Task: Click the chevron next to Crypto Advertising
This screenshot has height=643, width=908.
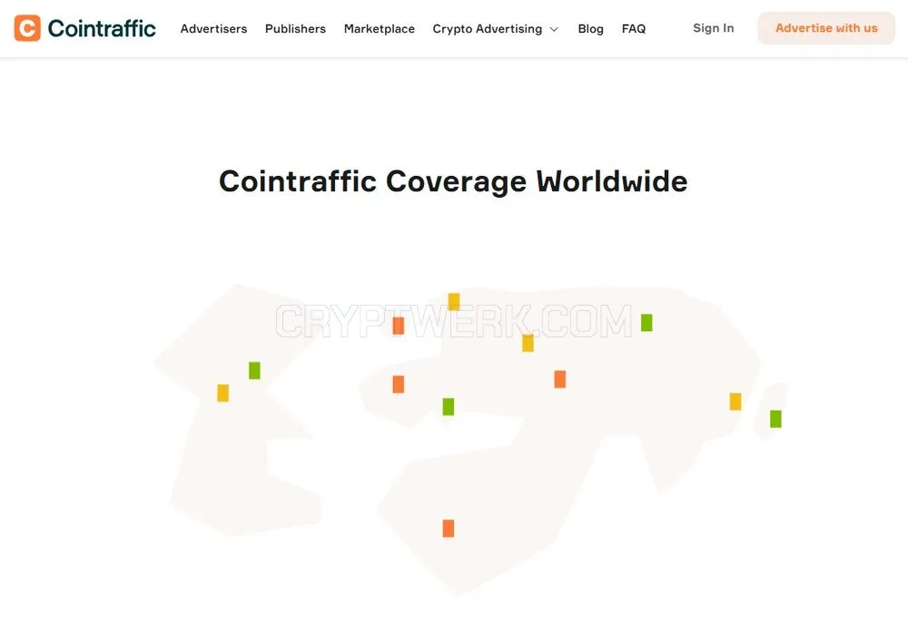Action: click(554, 29)
